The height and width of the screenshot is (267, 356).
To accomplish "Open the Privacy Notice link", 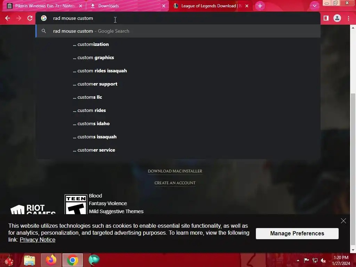I will point(38,240).
